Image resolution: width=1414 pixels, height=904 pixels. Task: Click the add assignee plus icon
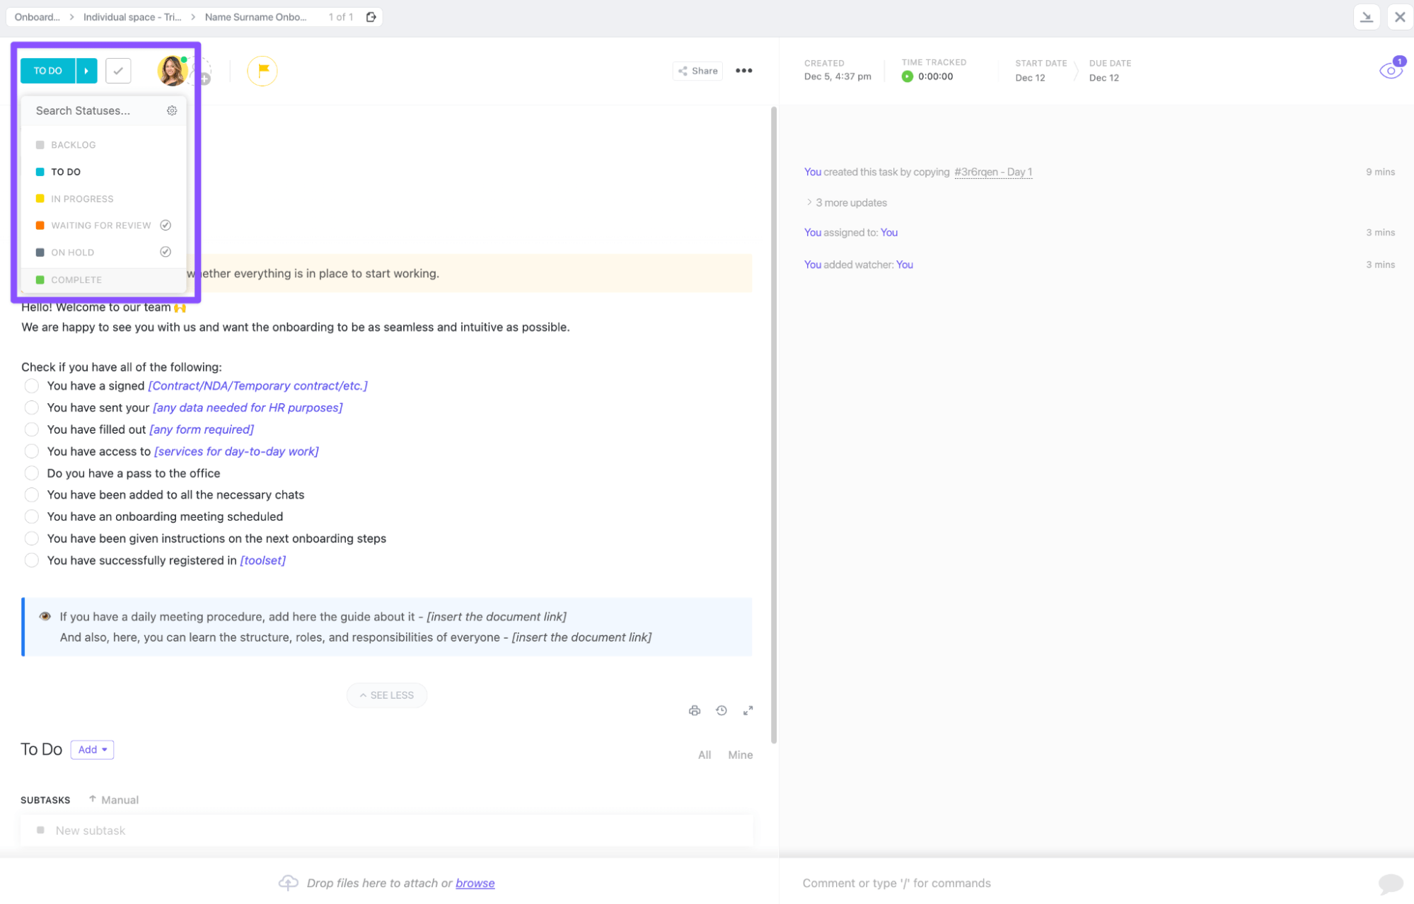click(204, 79)
